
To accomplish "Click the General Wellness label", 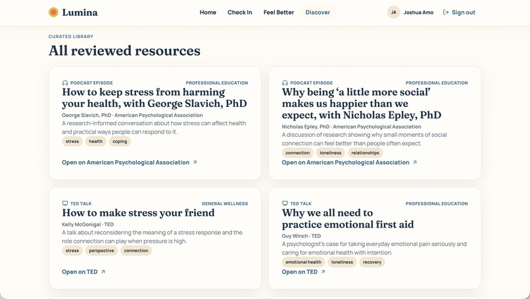I will 225,204.
